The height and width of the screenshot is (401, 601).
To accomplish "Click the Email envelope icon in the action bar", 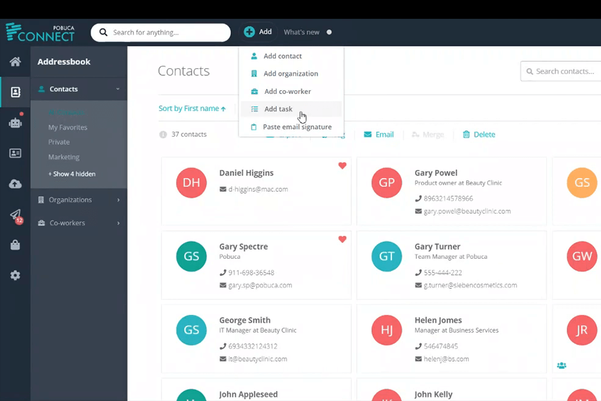I will [x=367, y=134].
